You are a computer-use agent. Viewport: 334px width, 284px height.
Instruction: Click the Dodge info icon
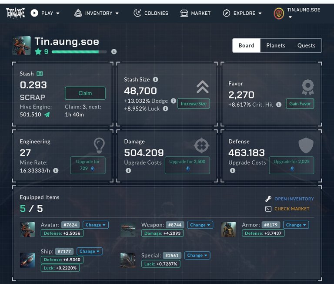174,101
